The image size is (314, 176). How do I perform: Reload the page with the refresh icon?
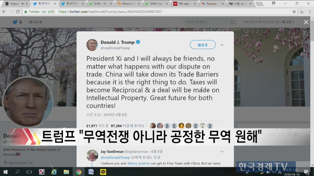tap(18, 12)
